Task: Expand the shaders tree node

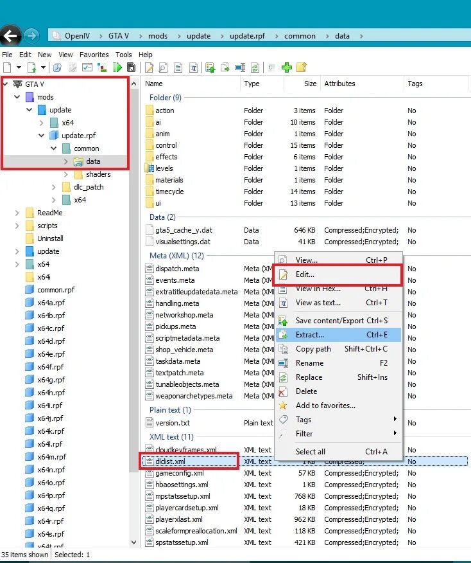Action: pos(65,174)
